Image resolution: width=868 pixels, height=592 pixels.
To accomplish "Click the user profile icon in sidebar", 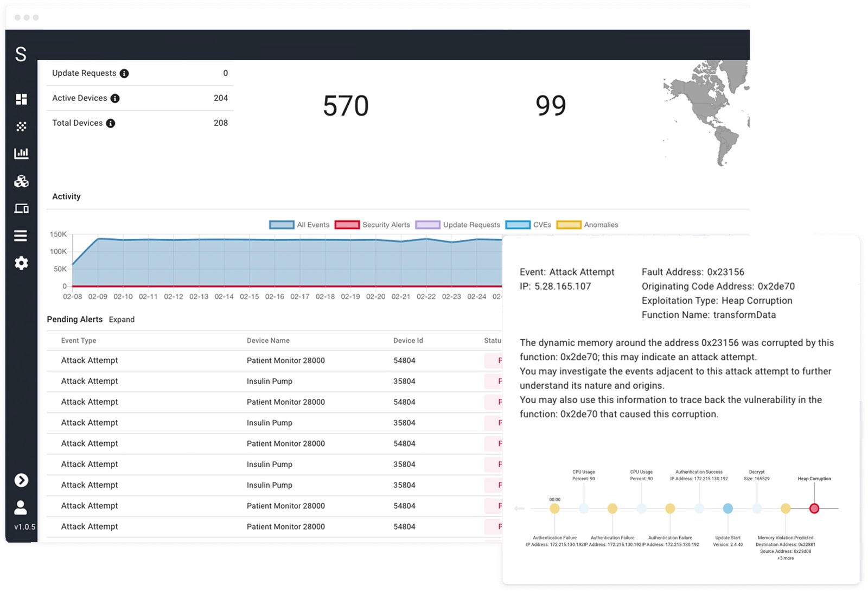I will [x=21, y=507].
